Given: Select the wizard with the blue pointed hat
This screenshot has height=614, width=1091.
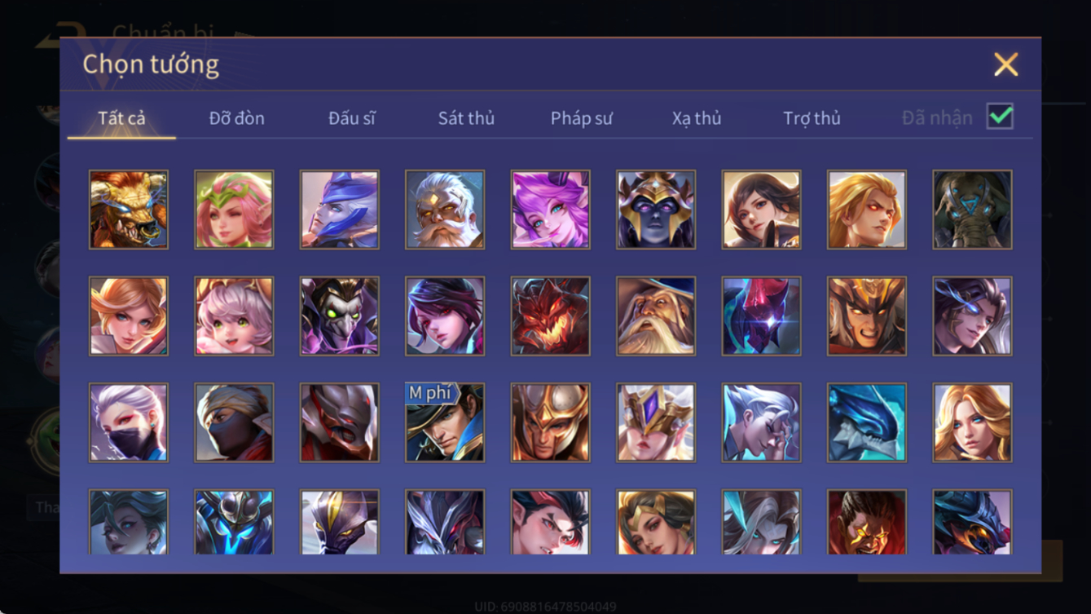Looking at the screenshot, I should click(x=656, y=316).
